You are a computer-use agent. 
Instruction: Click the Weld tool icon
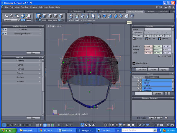point(127,16)
